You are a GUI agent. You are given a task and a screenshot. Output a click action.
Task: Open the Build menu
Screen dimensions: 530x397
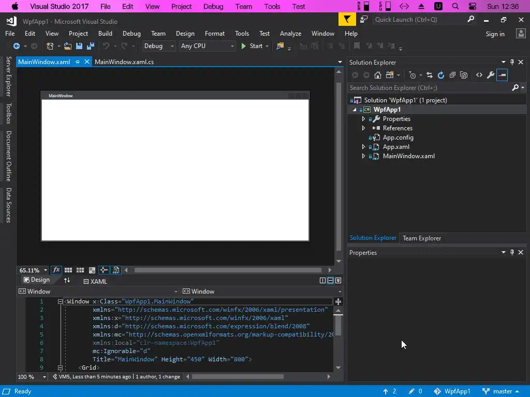point(105,34)
